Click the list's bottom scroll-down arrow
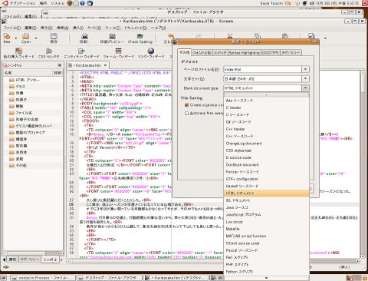 pos(266,278)
